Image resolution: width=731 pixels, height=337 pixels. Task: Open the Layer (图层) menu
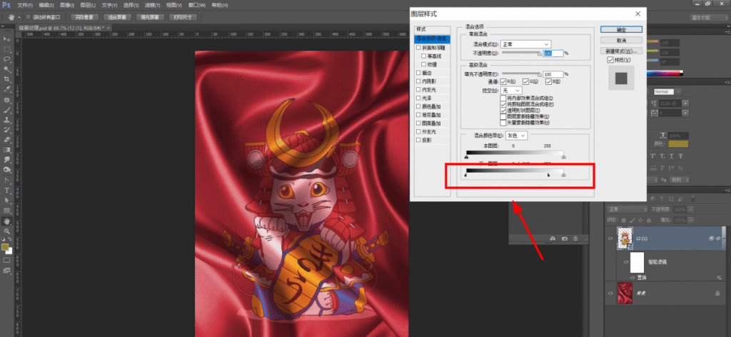click(88, 5)
